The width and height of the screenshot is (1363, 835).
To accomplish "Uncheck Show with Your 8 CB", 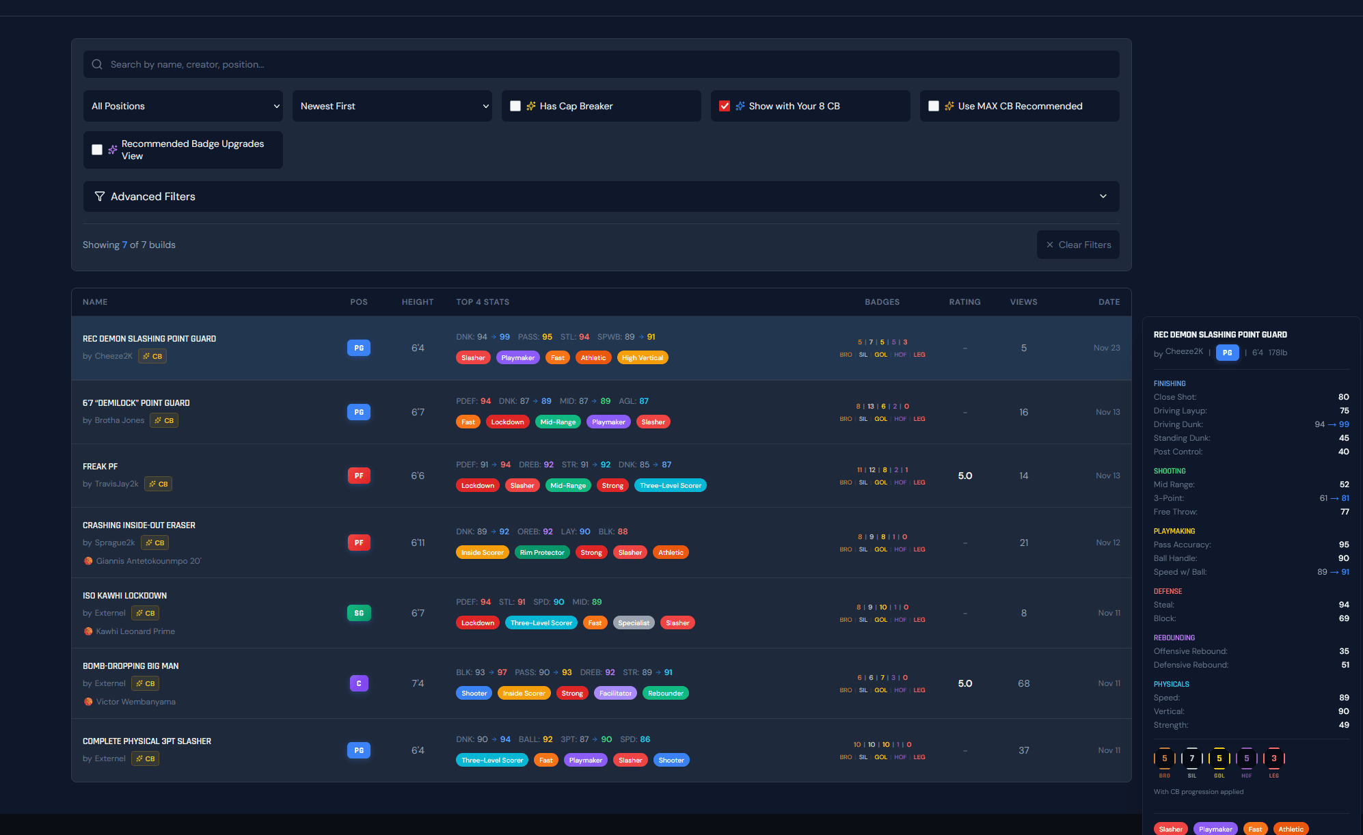I will click(x=725, y=106).
